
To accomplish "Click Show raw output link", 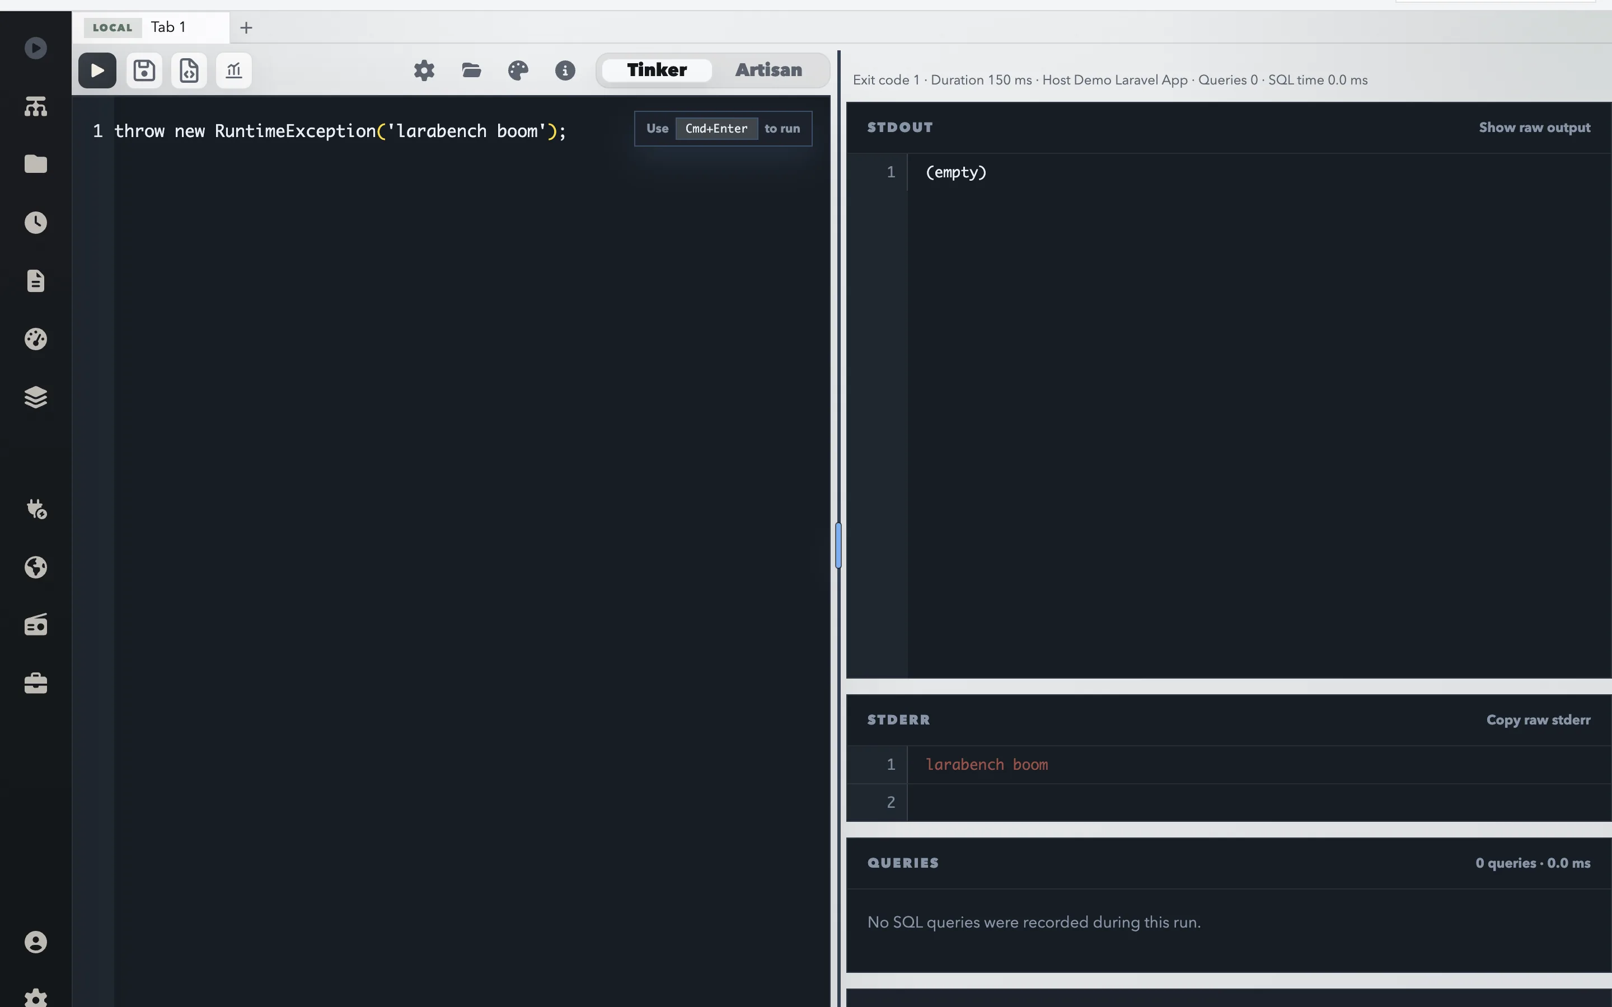I will [1534, 127].
